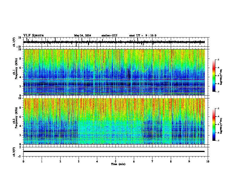Click the "station=OUI" header label
This screenshot has width=234, height=181.
pyautogui.click(x=109, y=35)
